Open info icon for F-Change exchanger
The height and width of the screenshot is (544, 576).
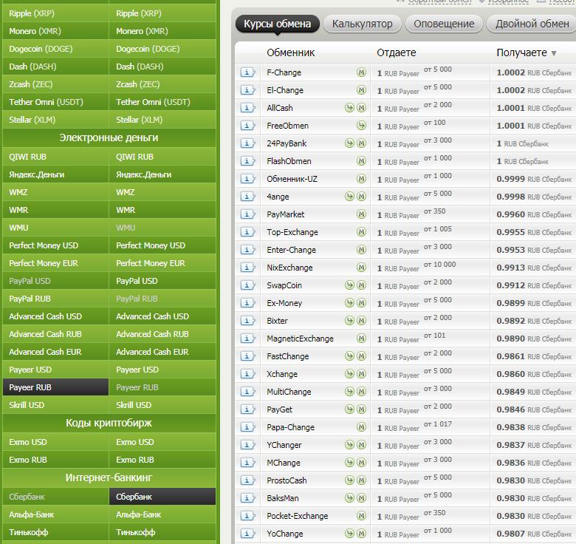247,72
